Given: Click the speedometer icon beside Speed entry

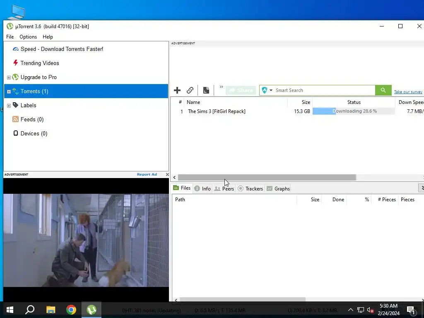Looking at the screenshot, I should click(16, 49).
